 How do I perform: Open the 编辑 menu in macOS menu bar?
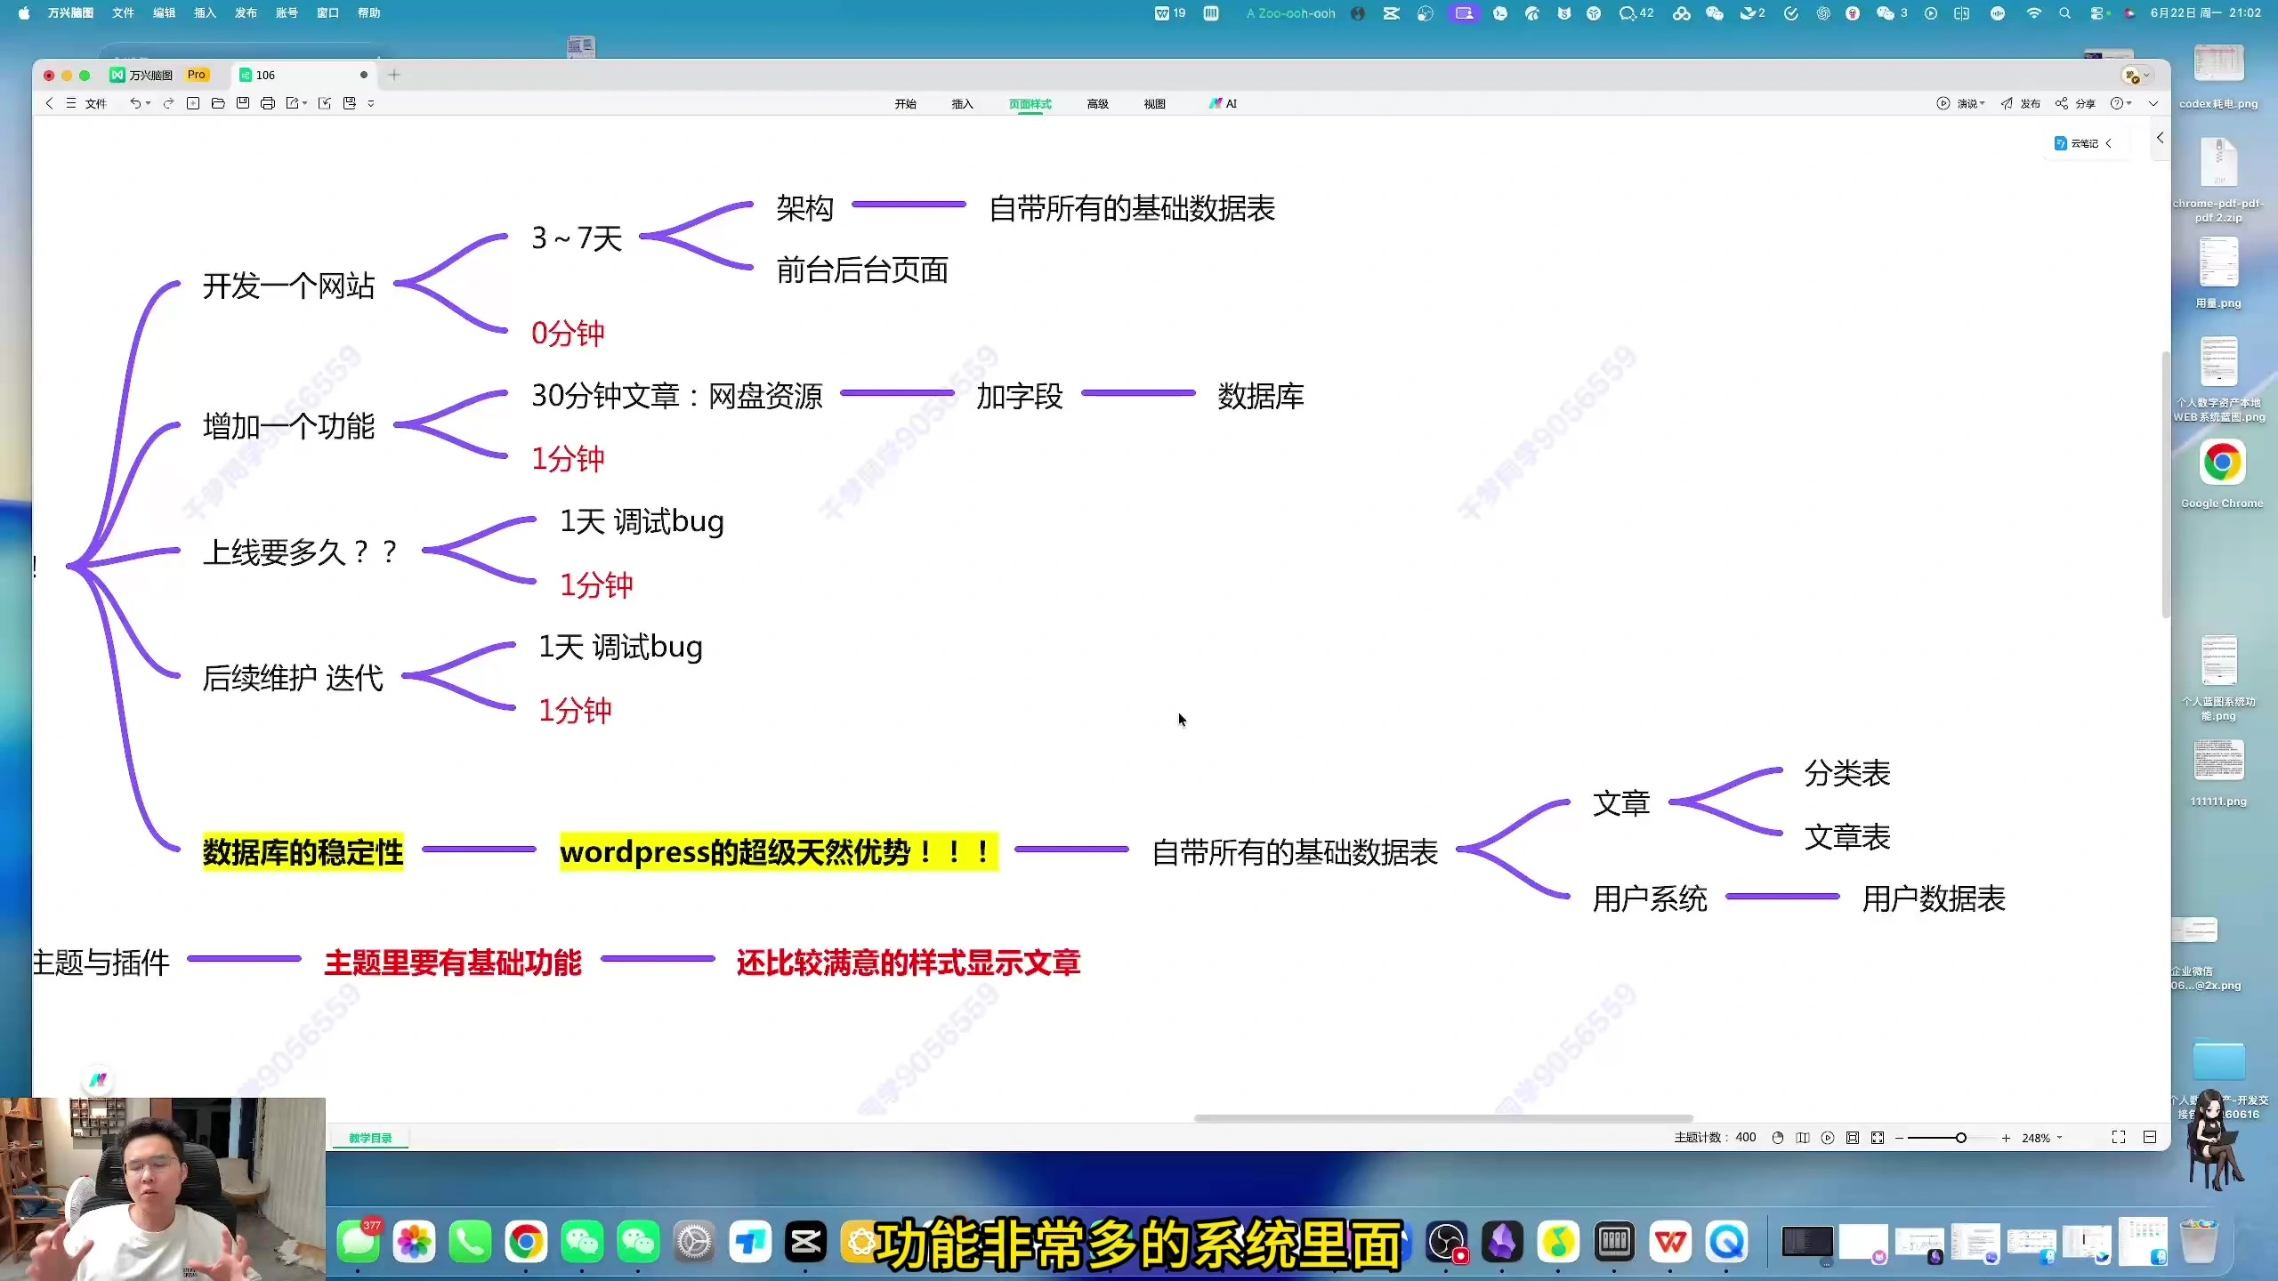click(164, 12)
